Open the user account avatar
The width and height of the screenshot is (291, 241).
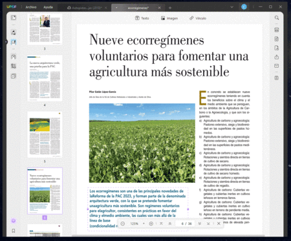click(x=244, y=7)
